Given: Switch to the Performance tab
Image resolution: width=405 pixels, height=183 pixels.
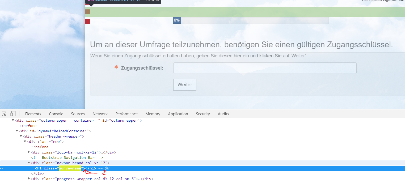Looking at the screenshot, I should (126, 114).
